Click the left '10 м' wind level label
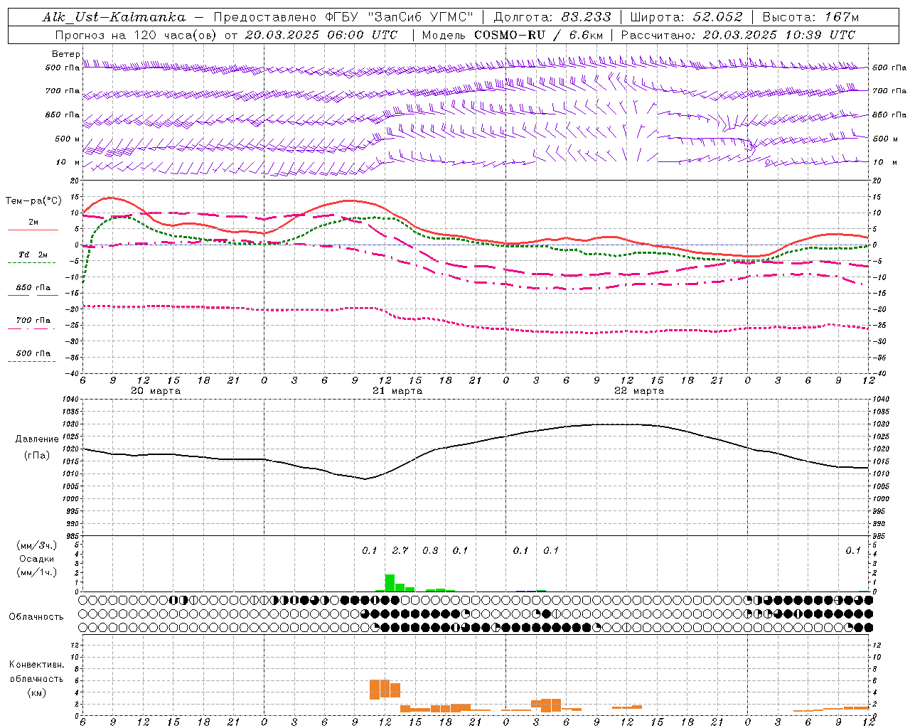 point(68,162)
